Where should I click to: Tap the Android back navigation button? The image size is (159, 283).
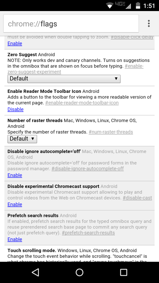point(35,272)
